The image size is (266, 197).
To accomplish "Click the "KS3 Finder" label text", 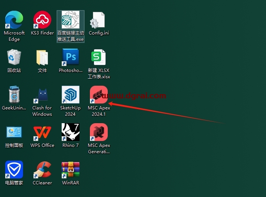I will pos(42,33).
